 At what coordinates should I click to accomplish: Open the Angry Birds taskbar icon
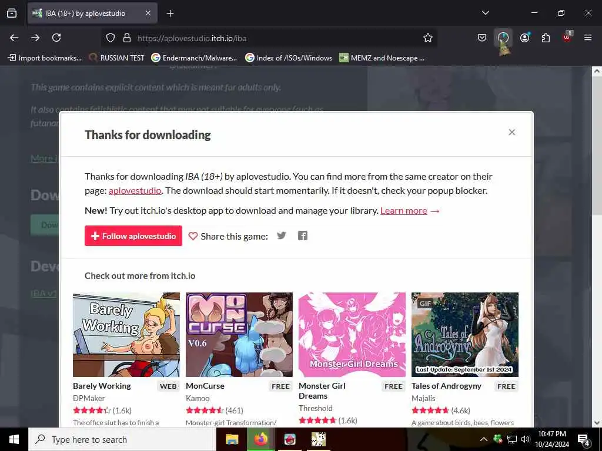click(x=290, y=439)
